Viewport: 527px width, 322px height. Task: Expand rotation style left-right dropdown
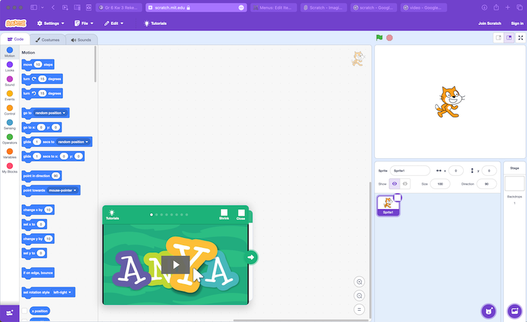coord(62,292)
